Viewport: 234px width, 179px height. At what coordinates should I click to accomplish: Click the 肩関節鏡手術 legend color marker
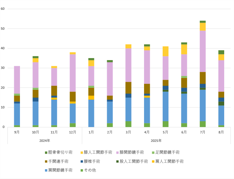coord(46,170)
